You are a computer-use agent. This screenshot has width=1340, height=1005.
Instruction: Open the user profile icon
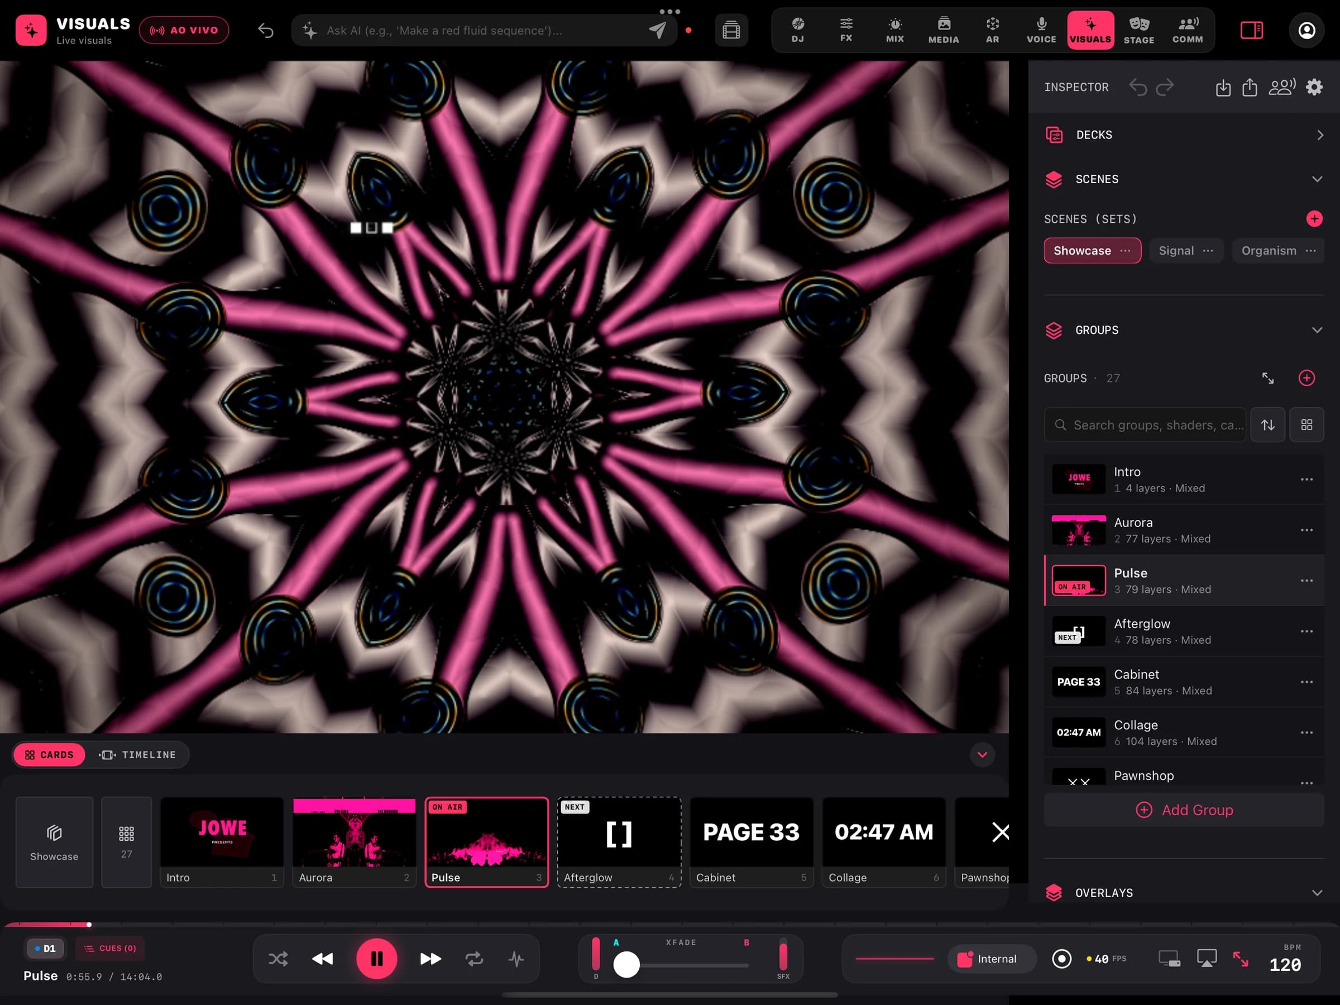click(1306, 30)
